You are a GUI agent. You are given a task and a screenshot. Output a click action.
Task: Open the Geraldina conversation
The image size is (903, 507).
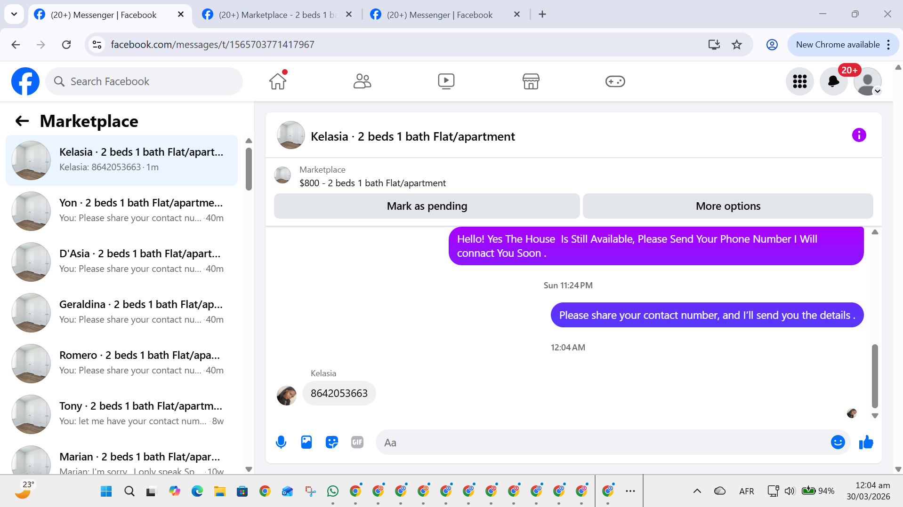coord(121,313)
